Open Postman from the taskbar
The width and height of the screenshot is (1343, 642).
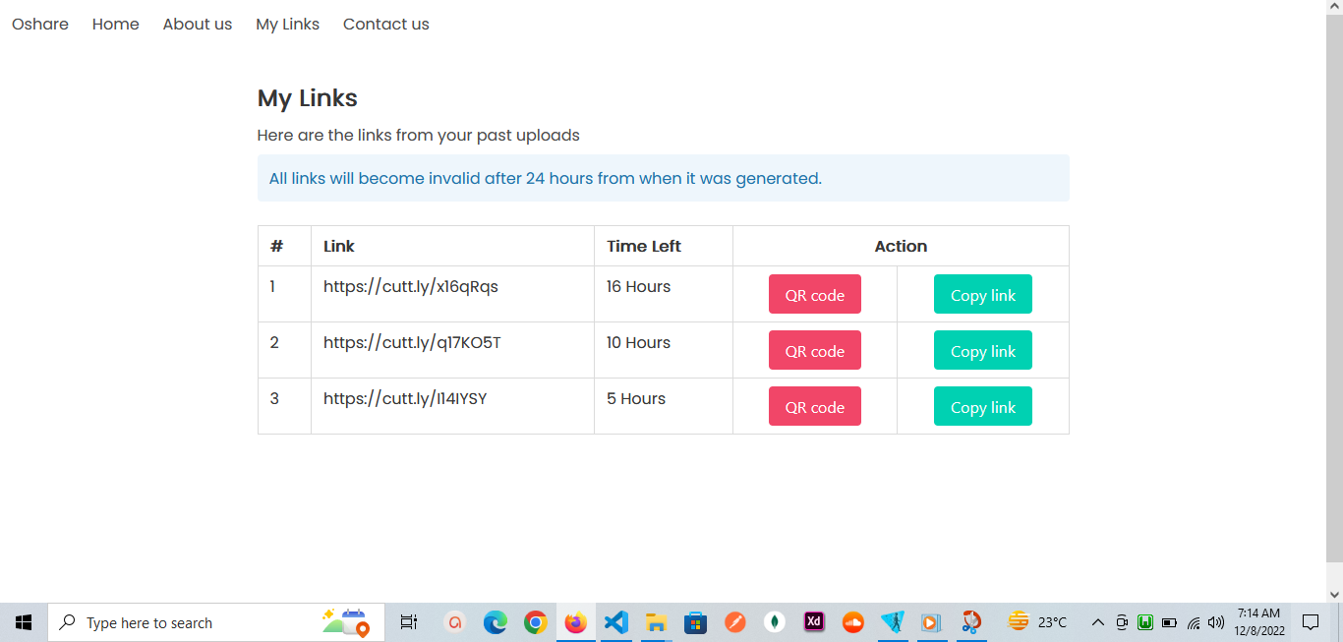coord(735,622)
